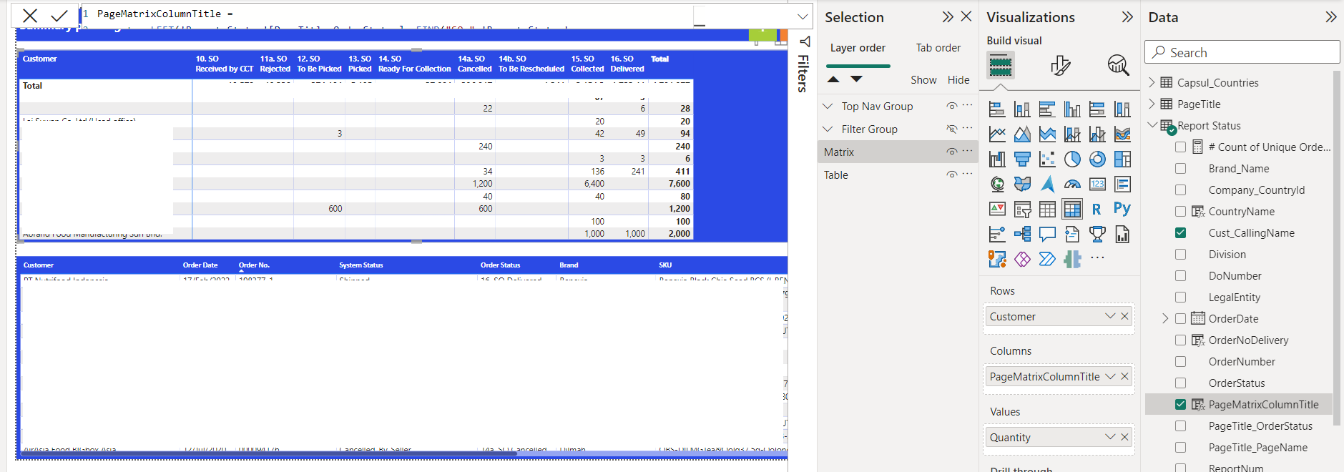Choose the Q&A speech bubble visual
This screenshot has width=1344, height=472.
coord(1047,234)
